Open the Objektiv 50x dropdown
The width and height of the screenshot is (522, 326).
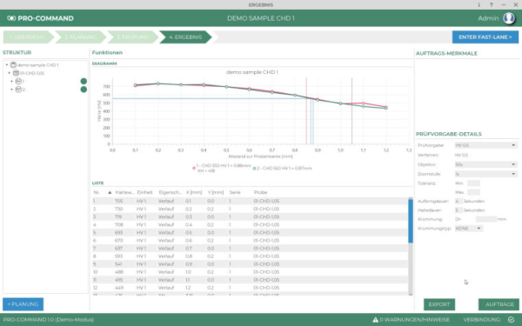(486, 164)
